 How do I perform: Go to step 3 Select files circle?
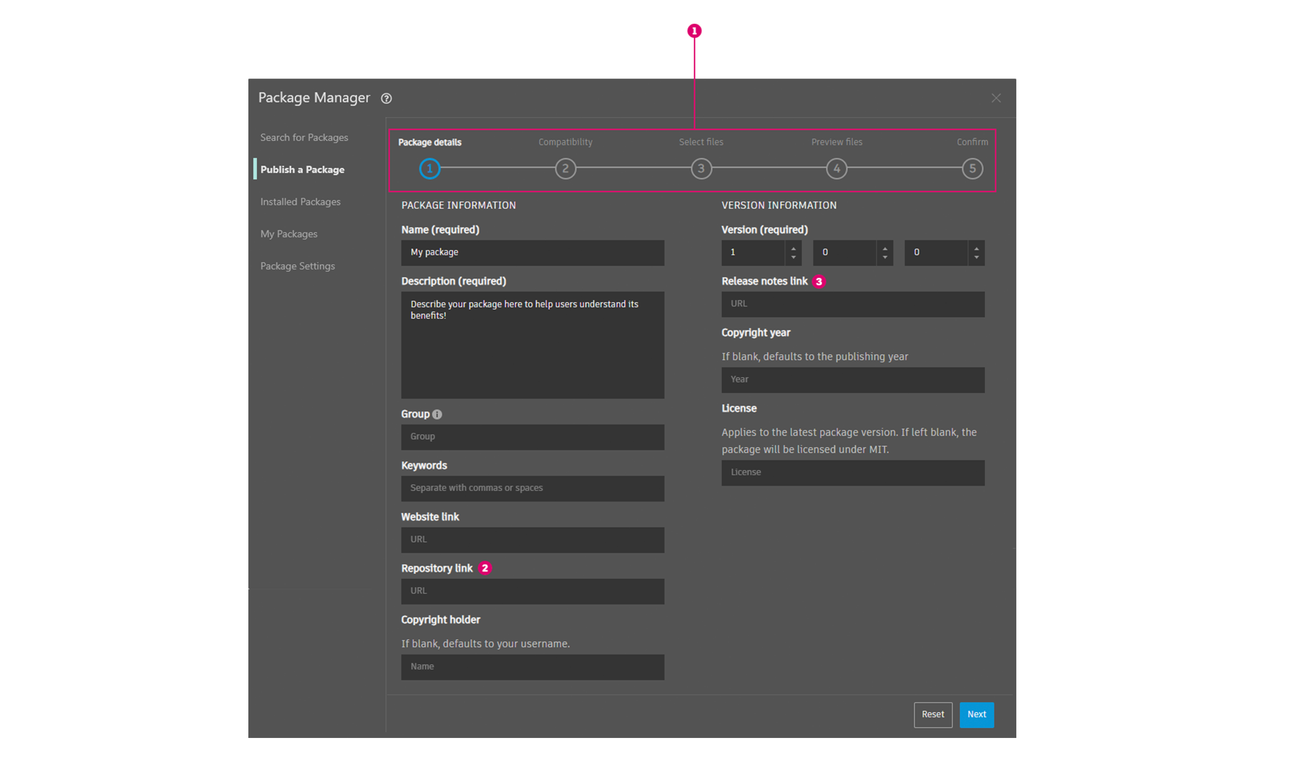701,169
